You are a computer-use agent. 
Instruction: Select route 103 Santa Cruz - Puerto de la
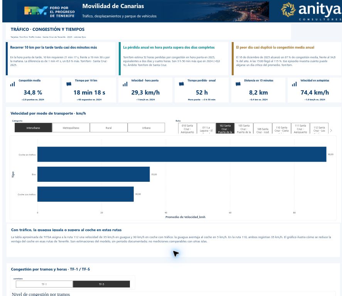(244, 129)
